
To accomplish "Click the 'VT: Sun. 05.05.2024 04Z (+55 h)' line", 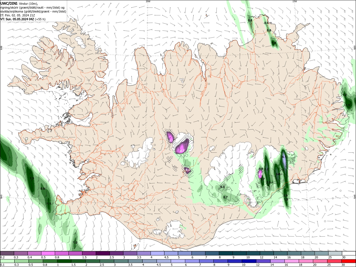I will [x=23, y=19].
